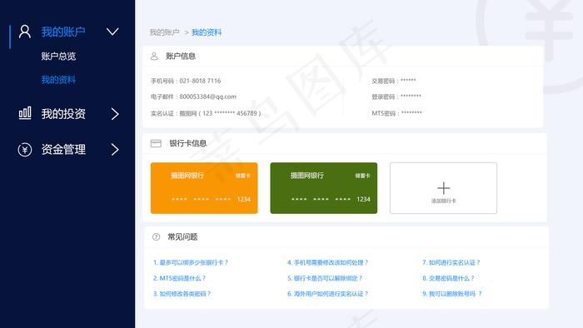Click the 1234 digits on orange card
This screenshot has width=583, height=328.
(244, 200)
